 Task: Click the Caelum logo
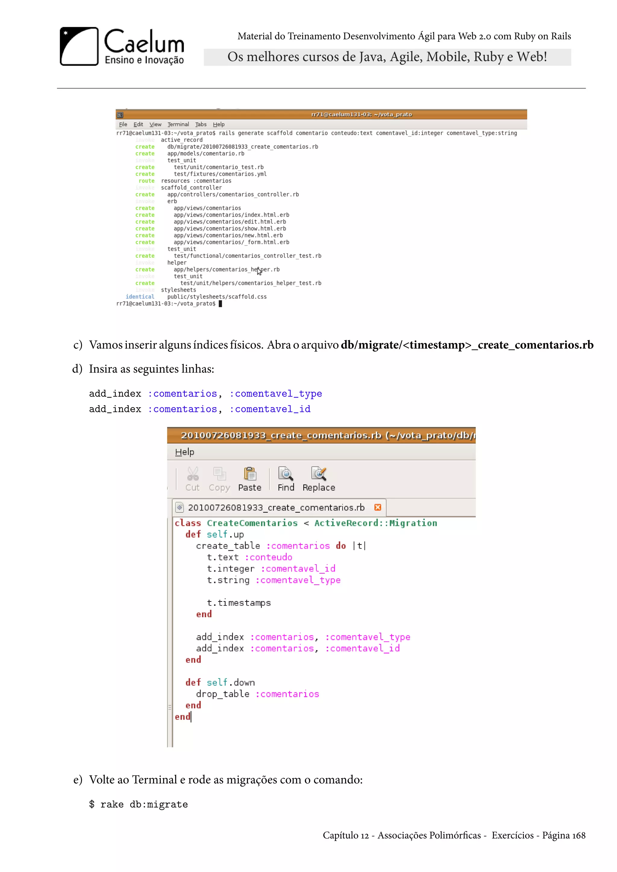click(x=122, y=46)
